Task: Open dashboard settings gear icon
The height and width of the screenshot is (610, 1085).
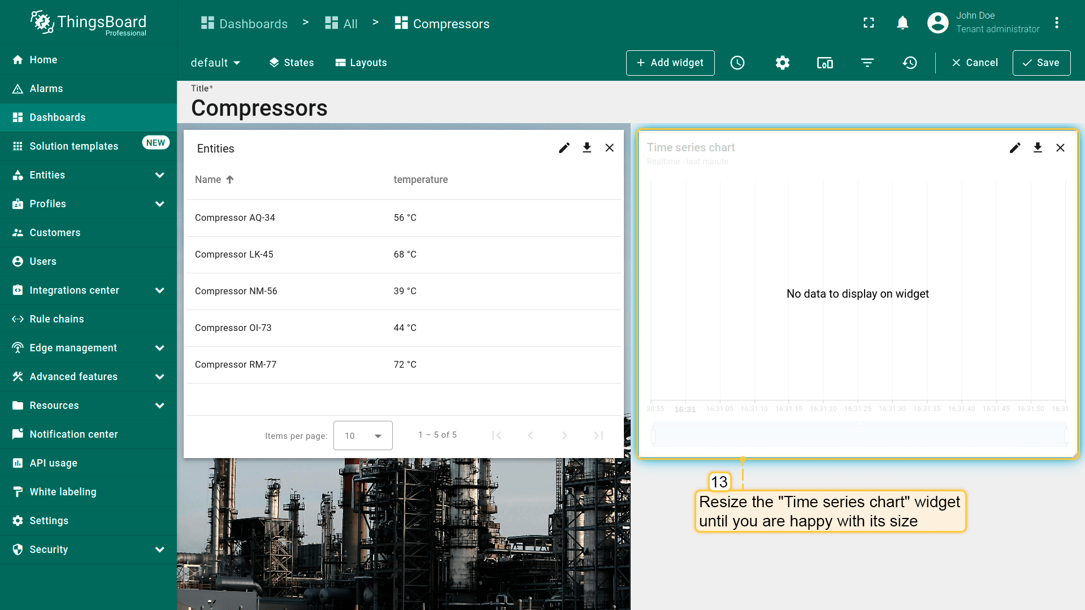Action: click(783, 63)
